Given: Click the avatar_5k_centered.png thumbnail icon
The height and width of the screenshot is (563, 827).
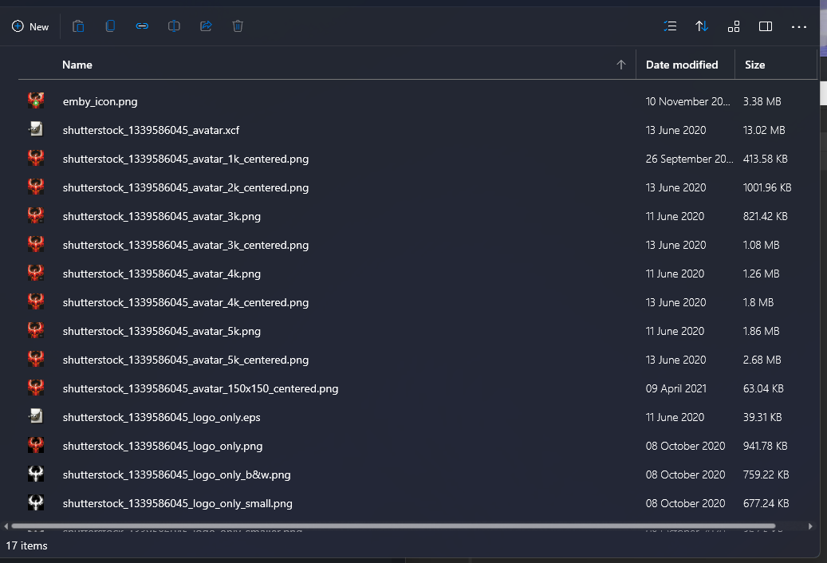Looking at the screenshot, I should coord(36,359).
